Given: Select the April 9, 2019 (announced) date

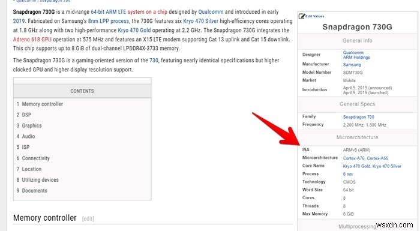Looking at the screenshot, I should click(367, 88).
